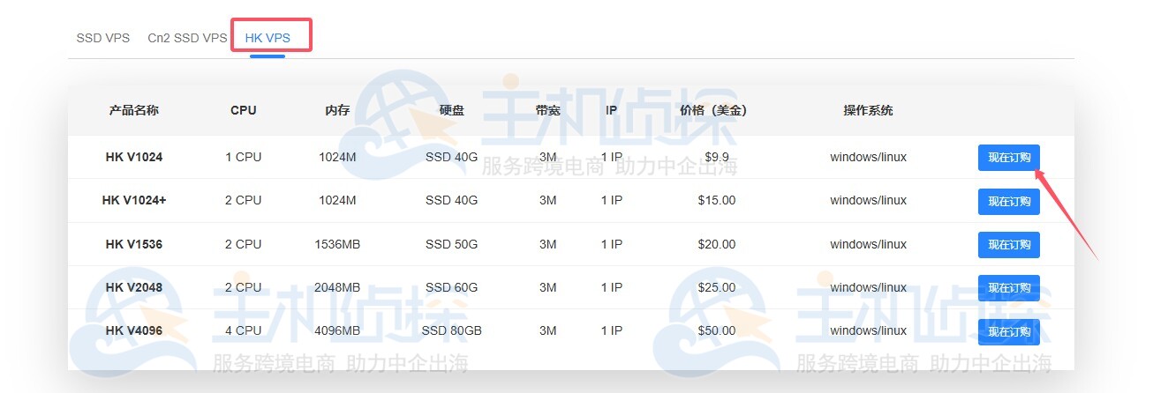Viewport: 1153px width, 393px height.
Task: Select the HK VPS tab
Action: tap(268, 38)
